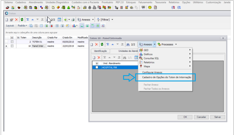Image resolution: width=234 pixels, height=135 pixels.
Task: Click the red X delete icon in dialog toolbar
Action: (x=97, y=44)
